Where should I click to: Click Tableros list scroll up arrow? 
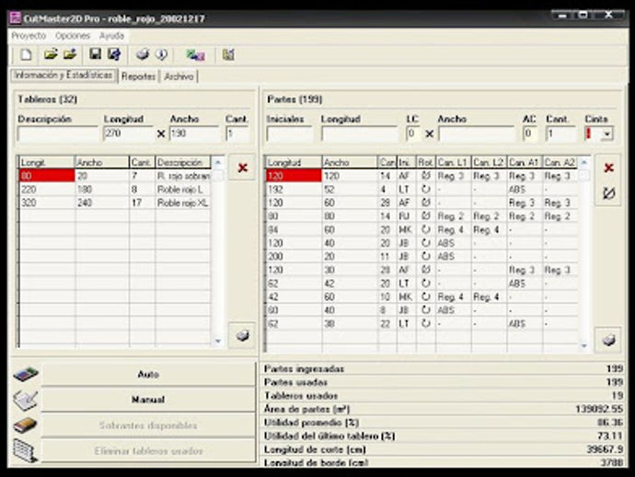pos(218,162)
